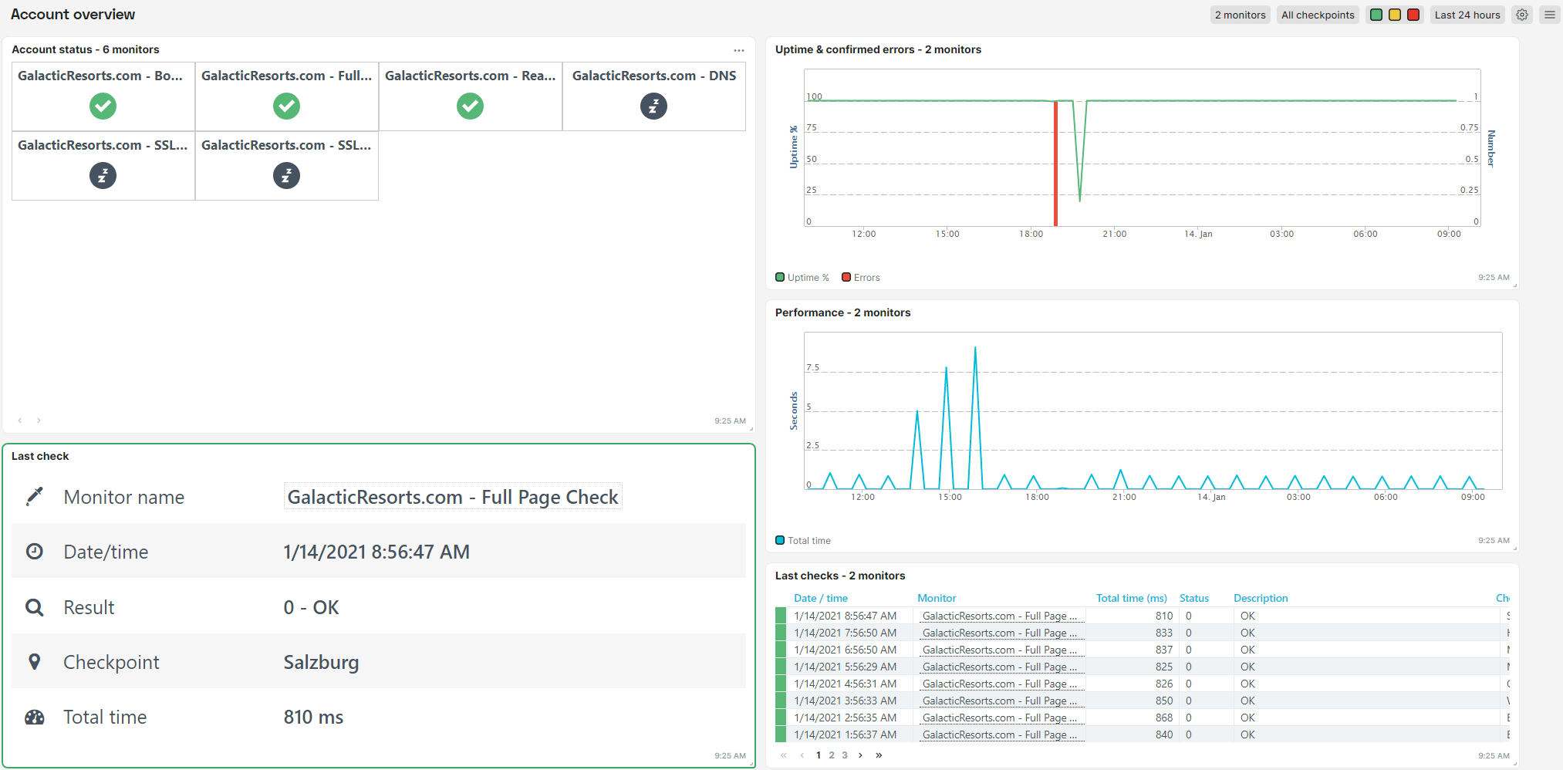Open monitor link in 5:56:29 AM row
The image size is (1563, 770).
pos(1000,667)
